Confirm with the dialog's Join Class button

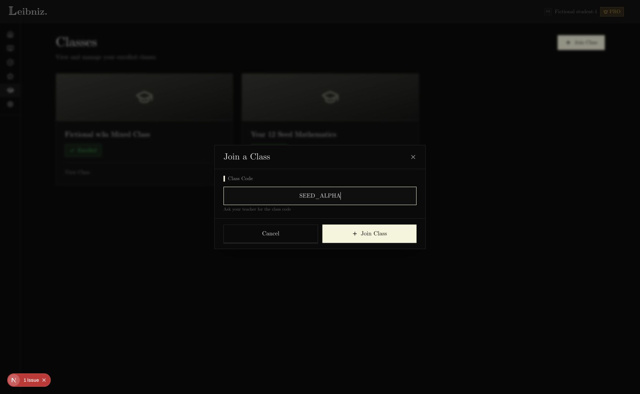[x=369, y=234]
